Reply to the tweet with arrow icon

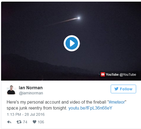tap(9, 122)
